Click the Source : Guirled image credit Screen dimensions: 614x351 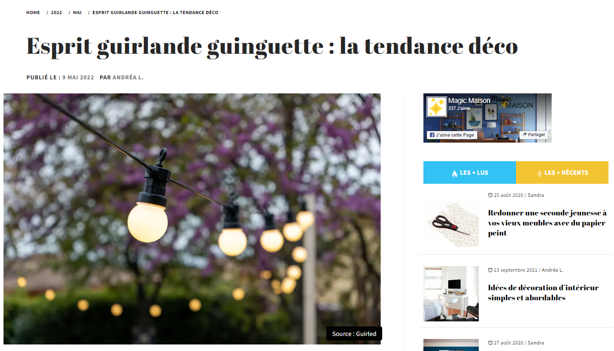355,334
